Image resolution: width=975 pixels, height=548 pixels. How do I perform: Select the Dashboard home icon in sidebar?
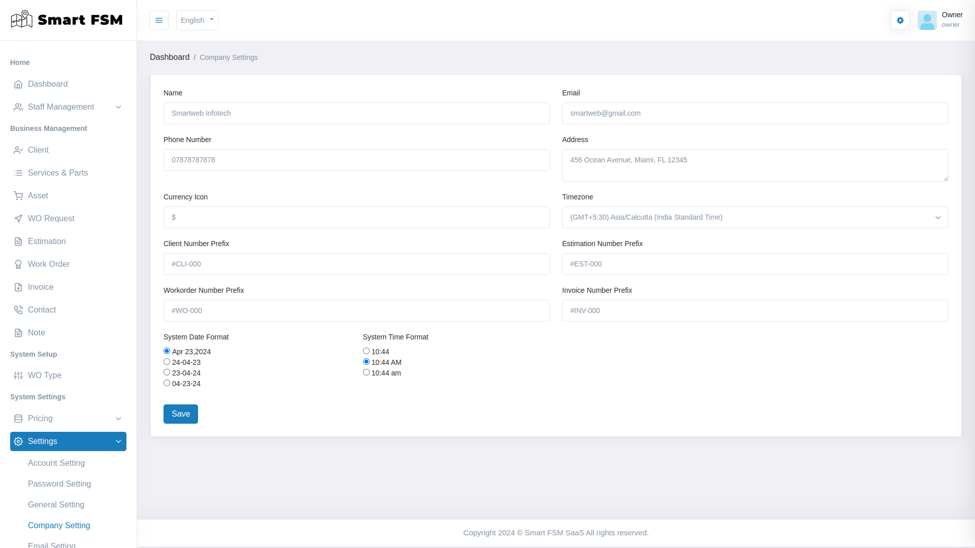coord(19,84)
